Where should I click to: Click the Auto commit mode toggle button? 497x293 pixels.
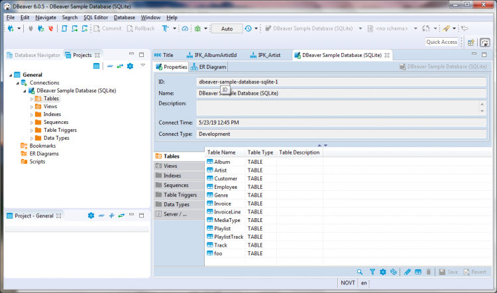tap(227, 29)
